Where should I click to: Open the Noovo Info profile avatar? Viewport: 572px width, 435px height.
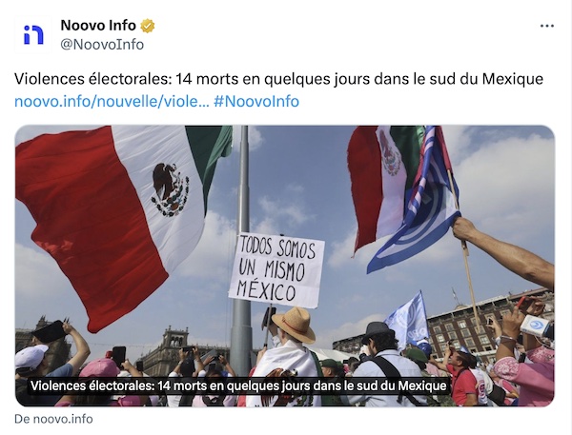tap(33, 34)
